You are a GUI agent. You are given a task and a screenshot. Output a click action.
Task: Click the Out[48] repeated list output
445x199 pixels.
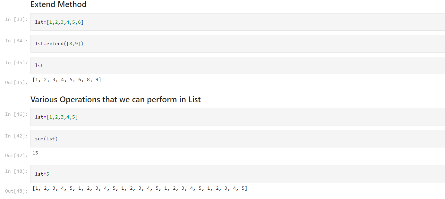[x=140, y=188]
